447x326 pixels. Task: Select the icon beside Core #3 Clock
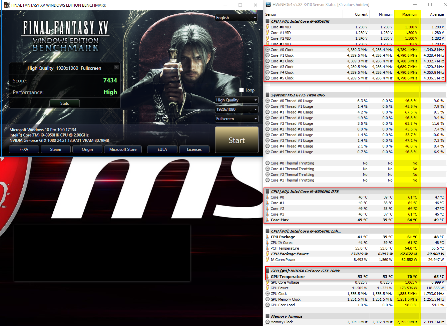pyautogui.click(x=268, y=67)
